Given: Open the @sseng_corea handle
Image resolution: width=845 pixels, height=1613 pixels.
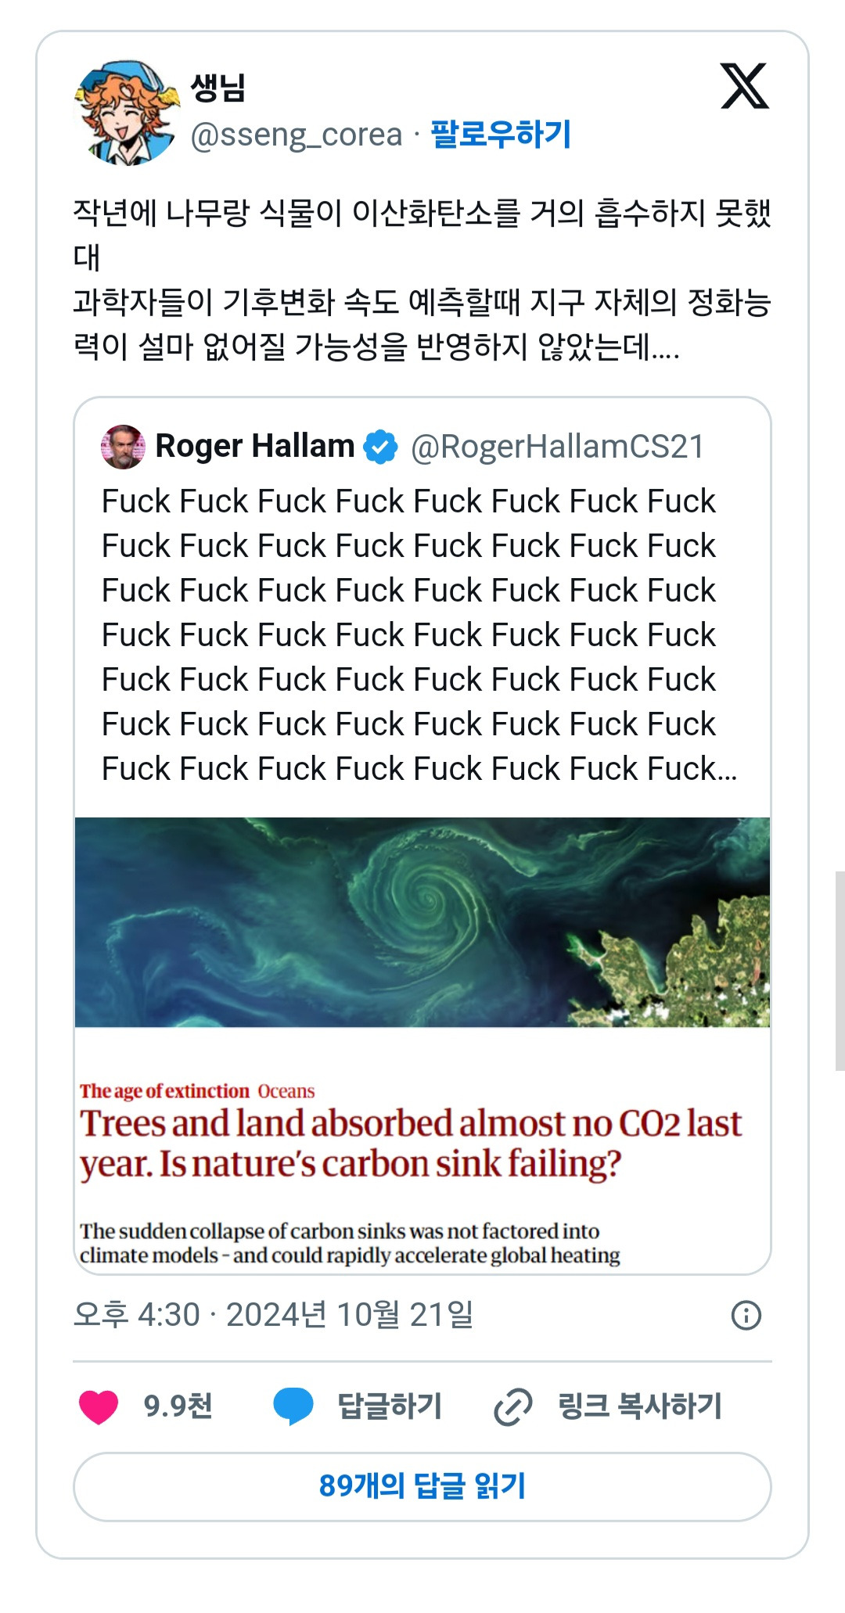Looking at the screenshot, I should pyautogui.click(x=296, y=135).
